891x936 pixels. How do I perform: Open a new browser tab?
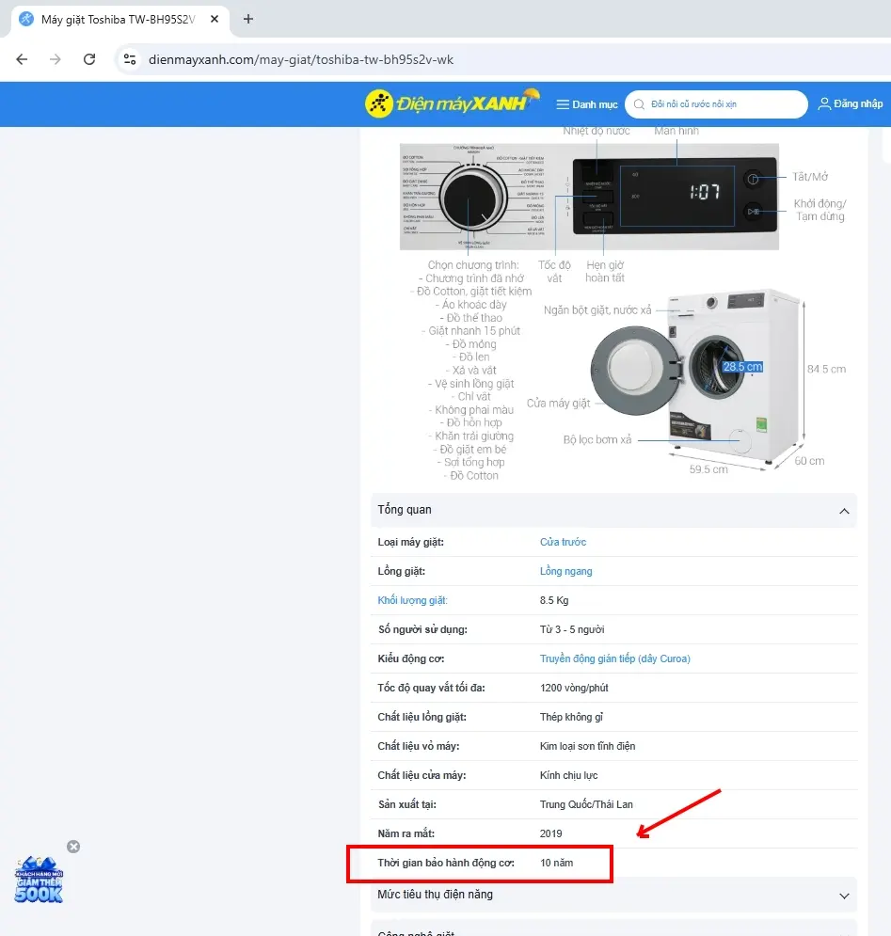point(248,19)
